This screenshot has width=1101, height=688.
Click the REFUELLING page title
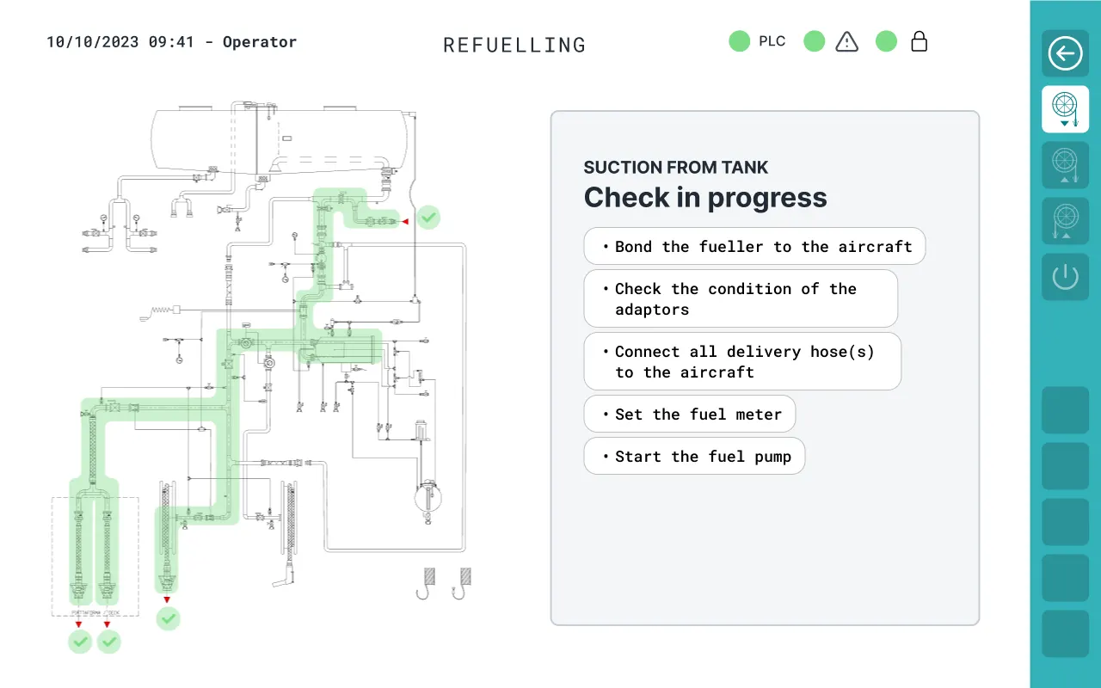point(514,46)
